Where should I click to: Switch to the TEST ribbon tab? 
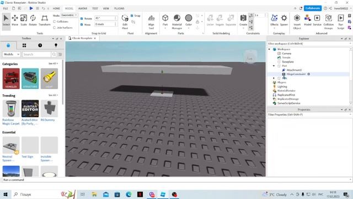(x=95, y=8)
